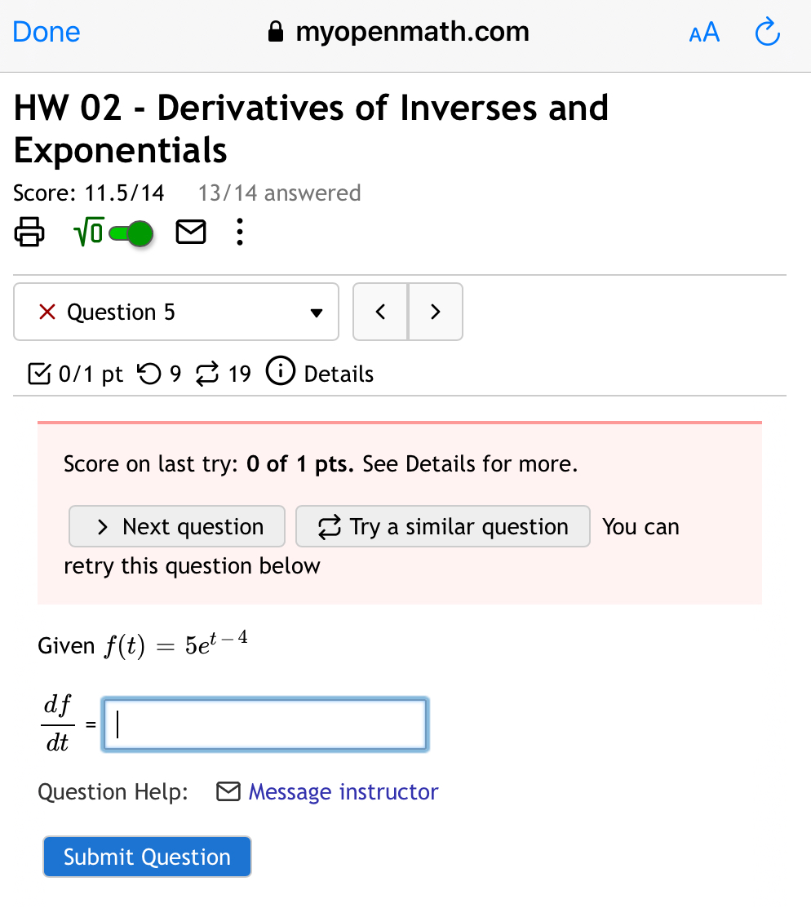The width and height of the screenshot is (811, 917).
Task: Click the 0/1 pt checkmark score icon
Action: click(x=38, y=372)
